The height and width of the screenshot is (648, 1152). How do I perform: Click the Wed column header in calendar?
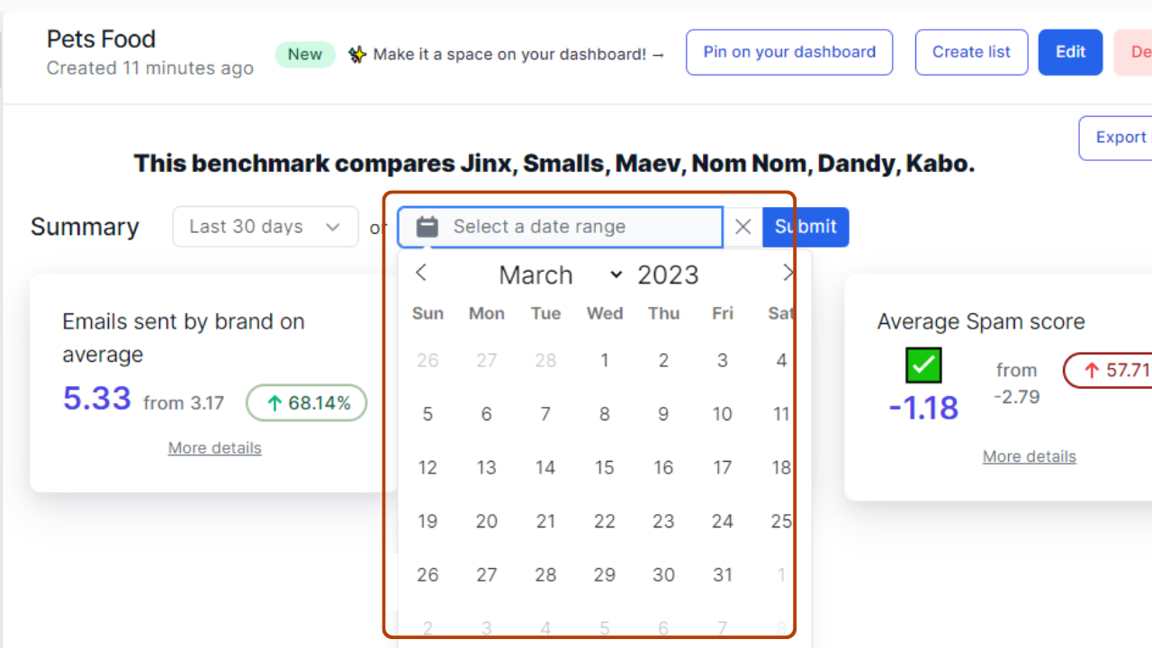pos(605,313)
